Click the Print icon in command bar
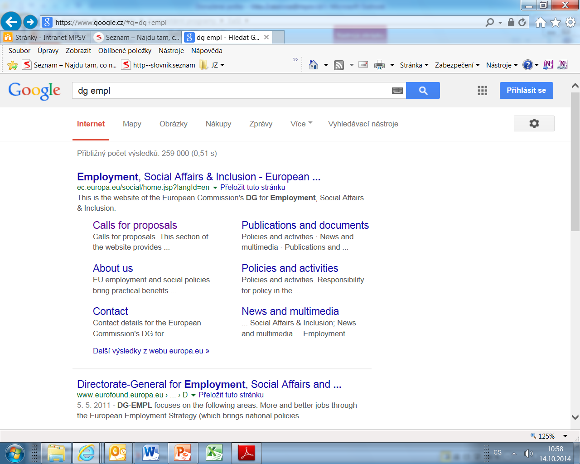Viewport: 580px width, 464px height. tap(379, 65)
